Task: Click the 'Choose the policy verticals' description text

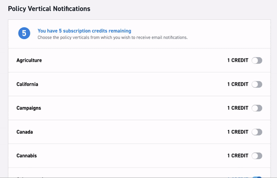Action: (113, 37)
